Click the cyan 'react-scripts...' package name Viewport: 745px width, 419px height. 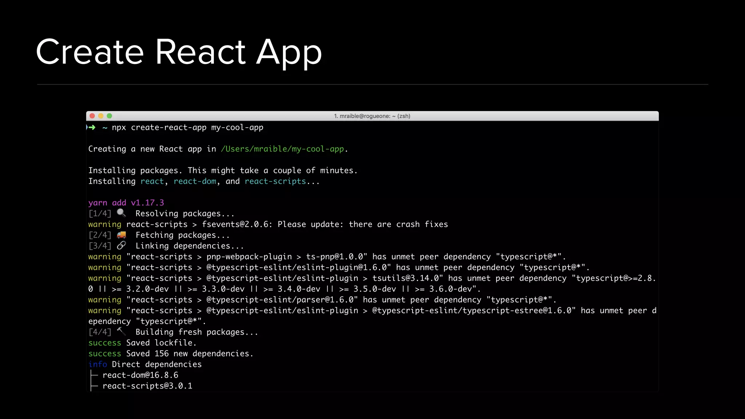[282, 181]
